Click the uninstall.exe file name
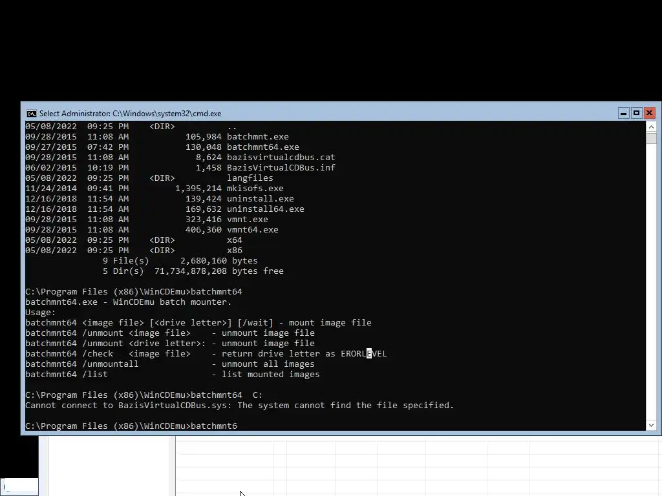The height and width of the screenshot is (496, 662). coord(260,199)
